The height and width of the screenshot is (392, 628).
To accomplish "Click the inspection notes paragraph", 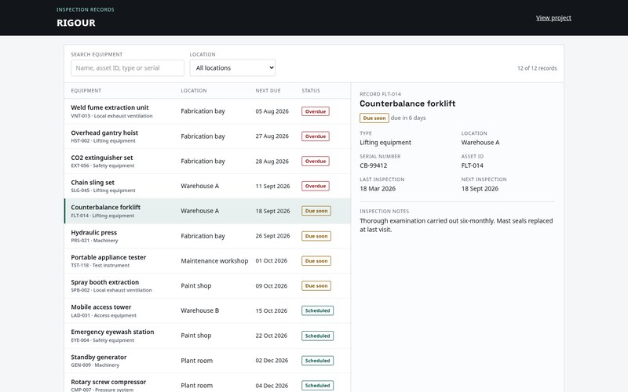I will [x=456, y=225].
